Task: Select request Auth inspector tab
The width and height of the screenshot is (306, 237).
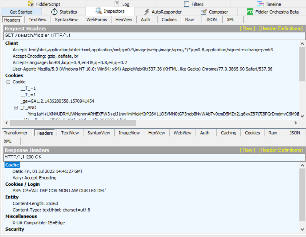Action: [x=146, y=20]
